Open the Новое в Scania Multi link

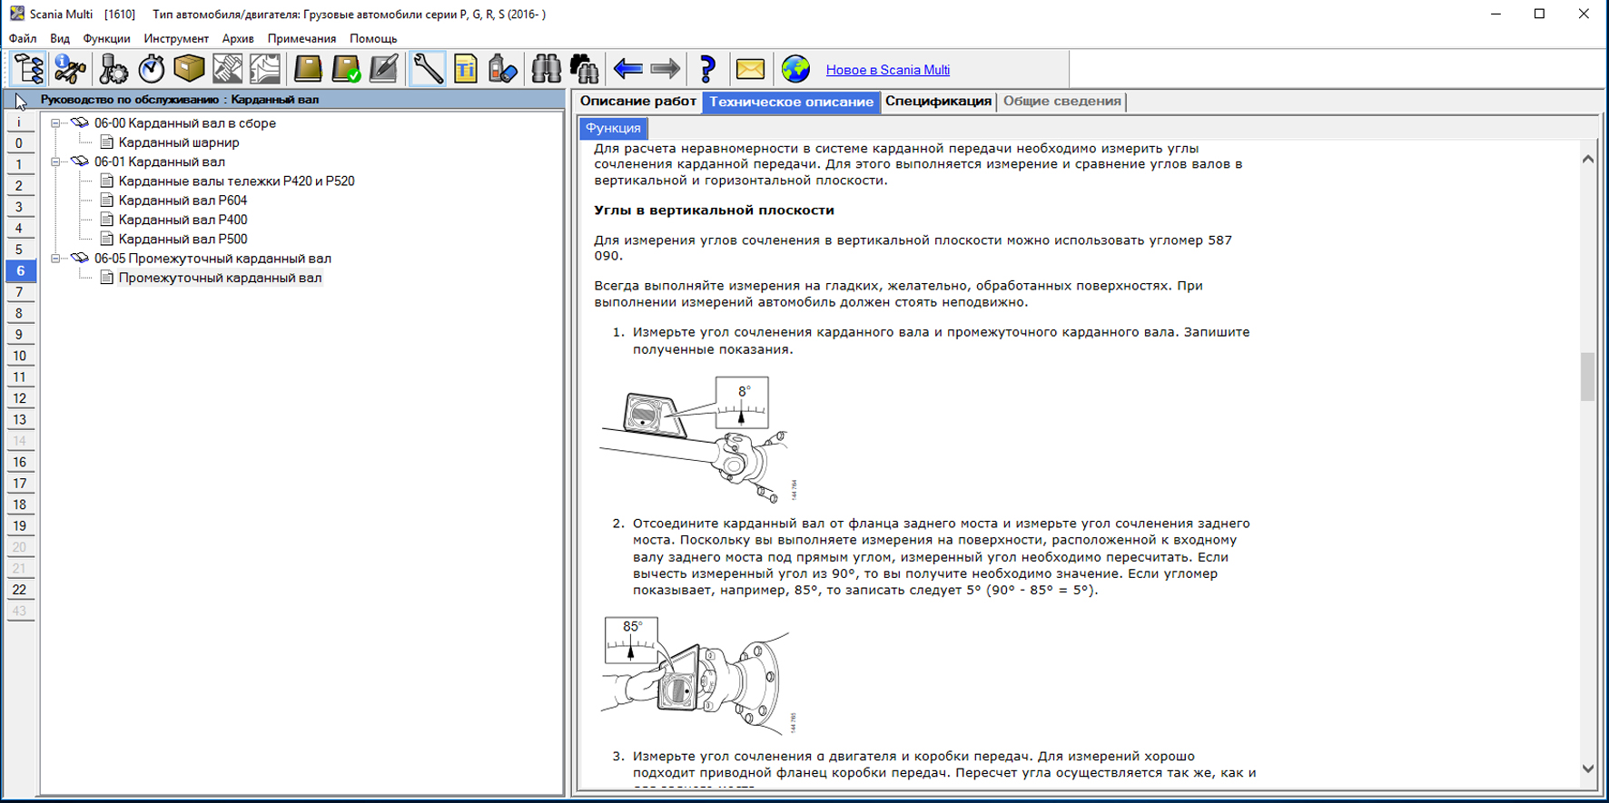[x=887, y=70]
